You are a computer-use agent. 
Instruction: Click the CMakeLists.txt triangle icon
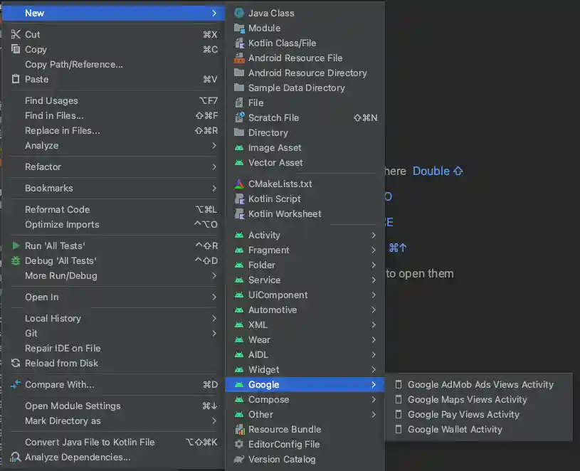click(239, 184)
